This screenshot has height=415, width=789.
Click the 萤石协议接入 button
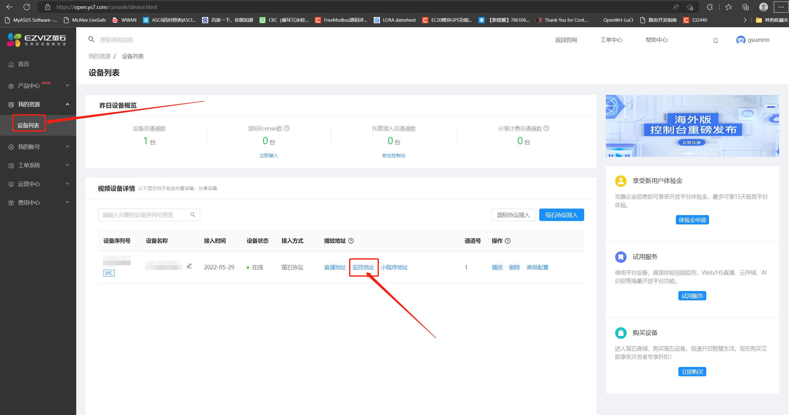(561, 215)
